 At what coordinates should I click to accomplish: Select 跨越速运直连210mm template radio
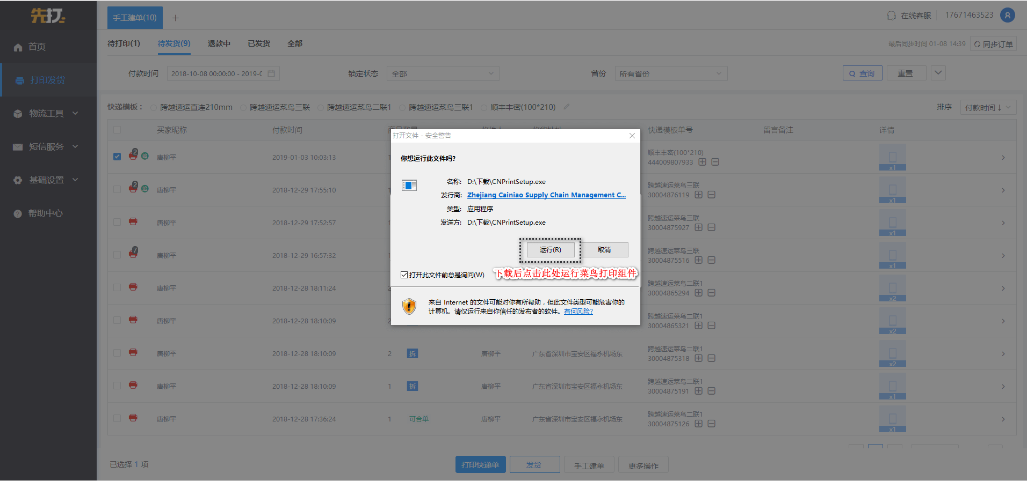tap(154, 108)
